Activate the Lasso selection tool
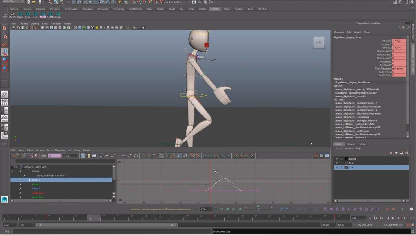 click(5, 36)
